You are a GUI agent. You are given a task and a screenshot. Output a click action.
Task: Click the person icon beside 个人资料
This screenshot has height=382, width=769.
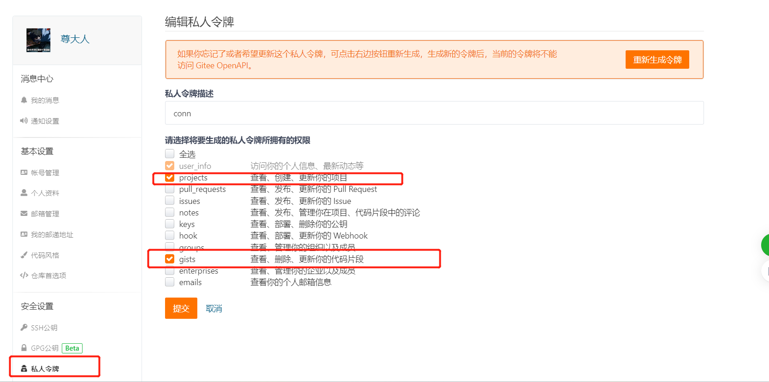[24, 193]
